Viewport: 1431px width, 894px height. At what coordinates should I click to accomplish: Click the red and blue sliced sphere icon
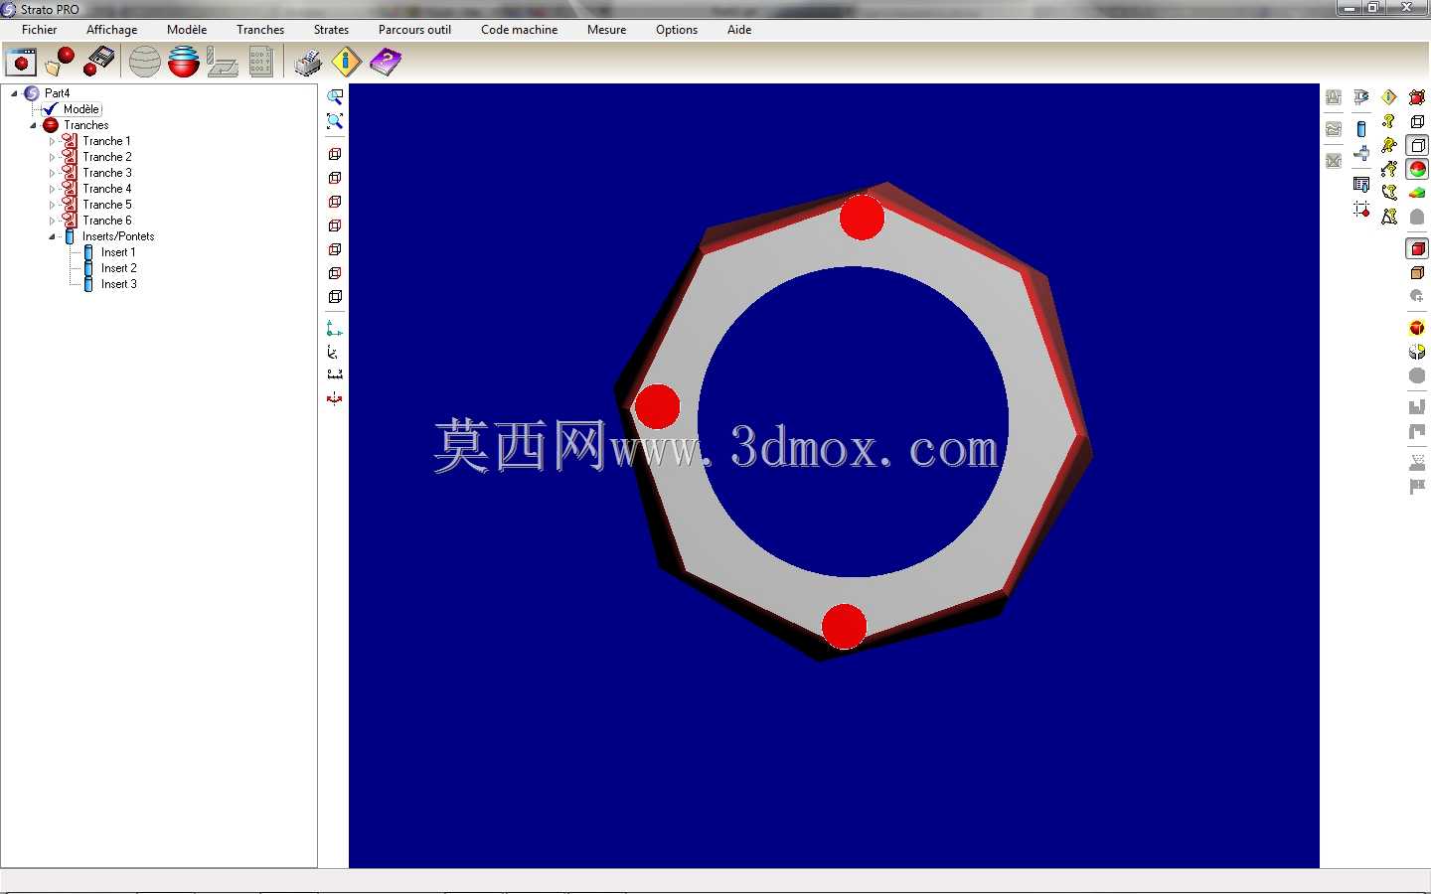(184, 62)
